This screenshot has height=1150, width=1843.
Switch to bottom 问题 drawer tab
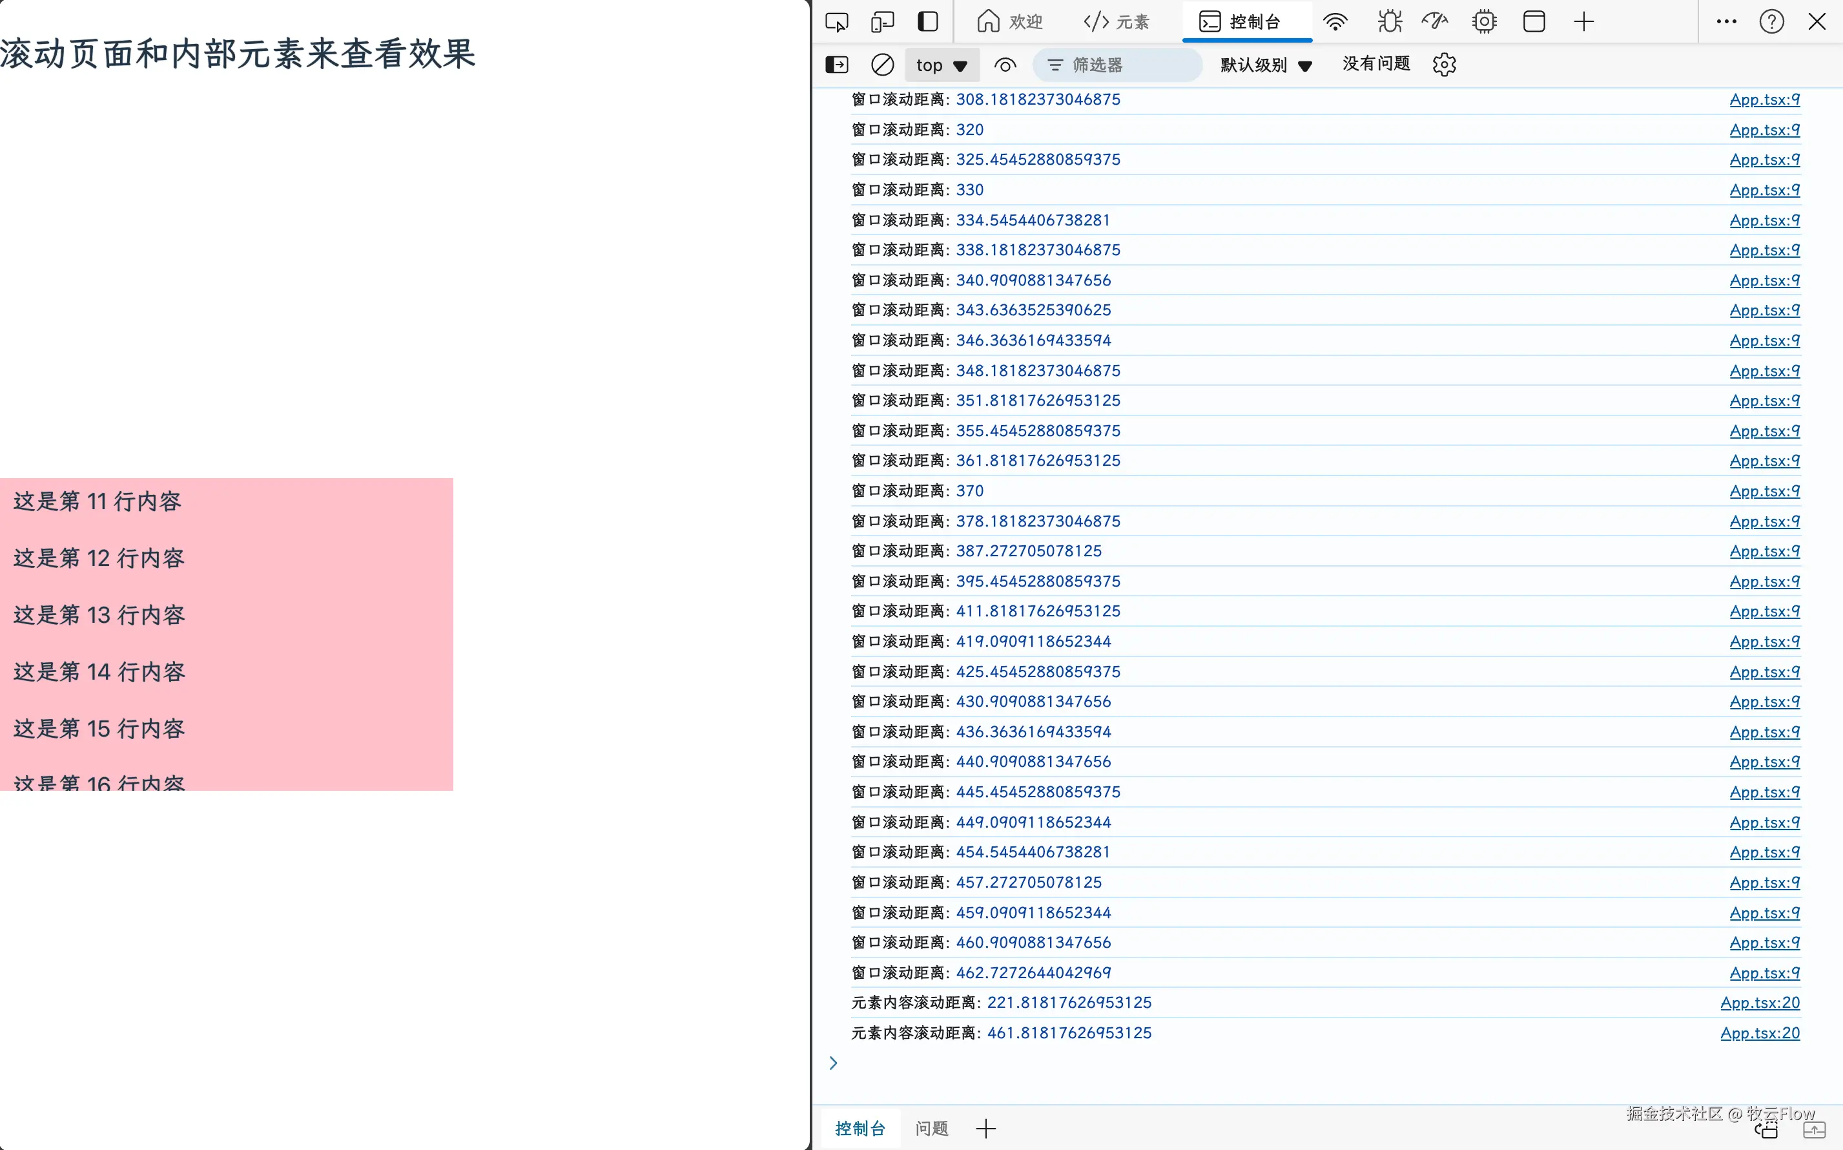point(932,1129)
